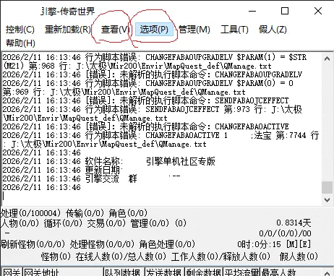This screenshot has height=276, width=334.
Task: Click the 平均流量 column header
Action: [241, 272]
